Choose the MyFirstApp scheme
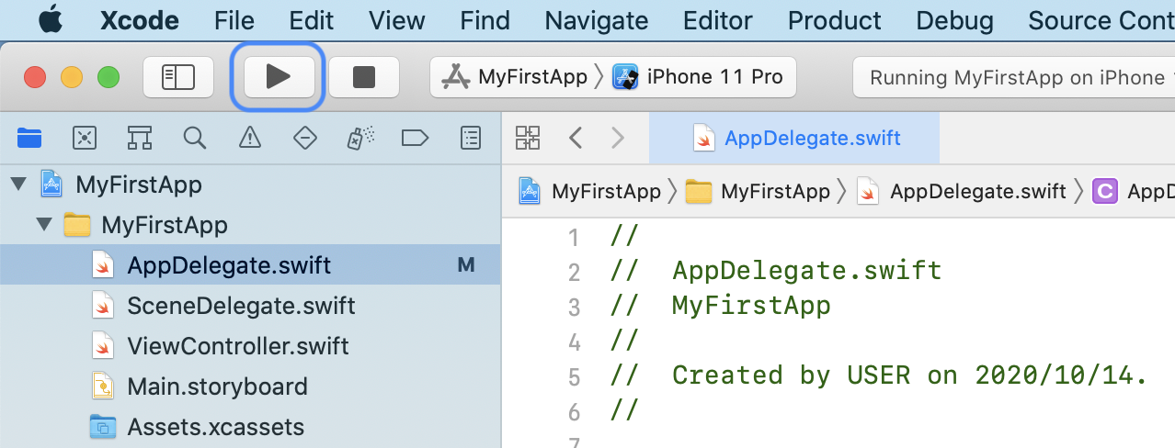This screenshot has height=448, width=1175. (x=514, y=77)
